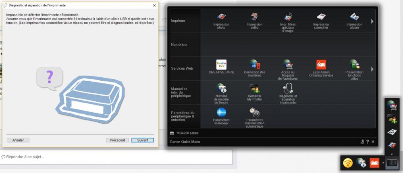
Task: Expand more Imprimer items with right arrow
Action: [372, 22]
